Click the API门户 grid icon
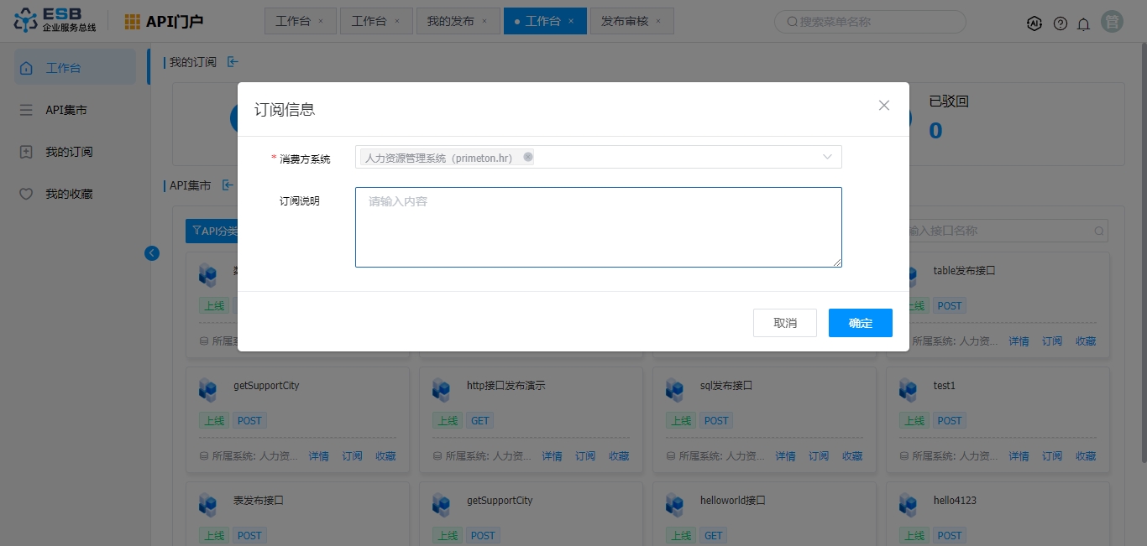 pyautogui.click(x=133, y=22)
